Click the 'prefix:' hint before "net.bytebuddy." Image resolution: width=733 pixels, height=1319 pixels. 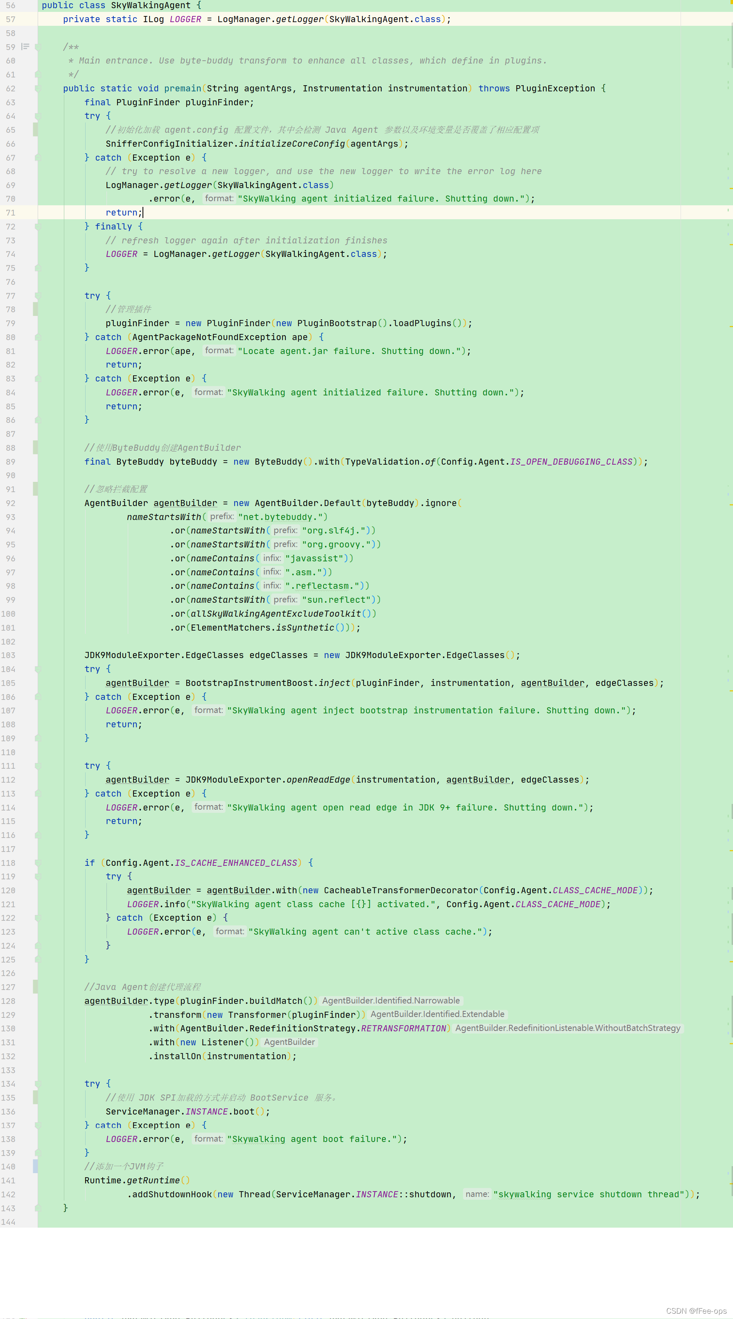click(222, 517)
